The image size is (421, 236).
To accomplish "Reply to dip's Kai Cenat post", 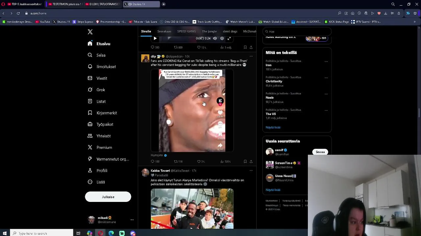I will coord(155,161).
